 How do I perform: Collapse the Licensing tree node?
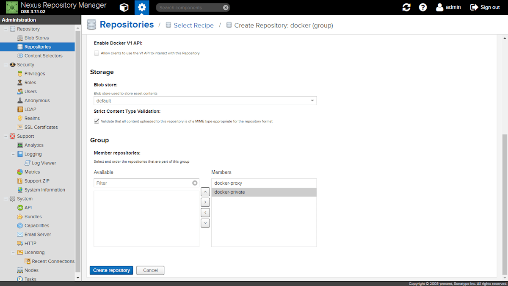pos(13,252)
